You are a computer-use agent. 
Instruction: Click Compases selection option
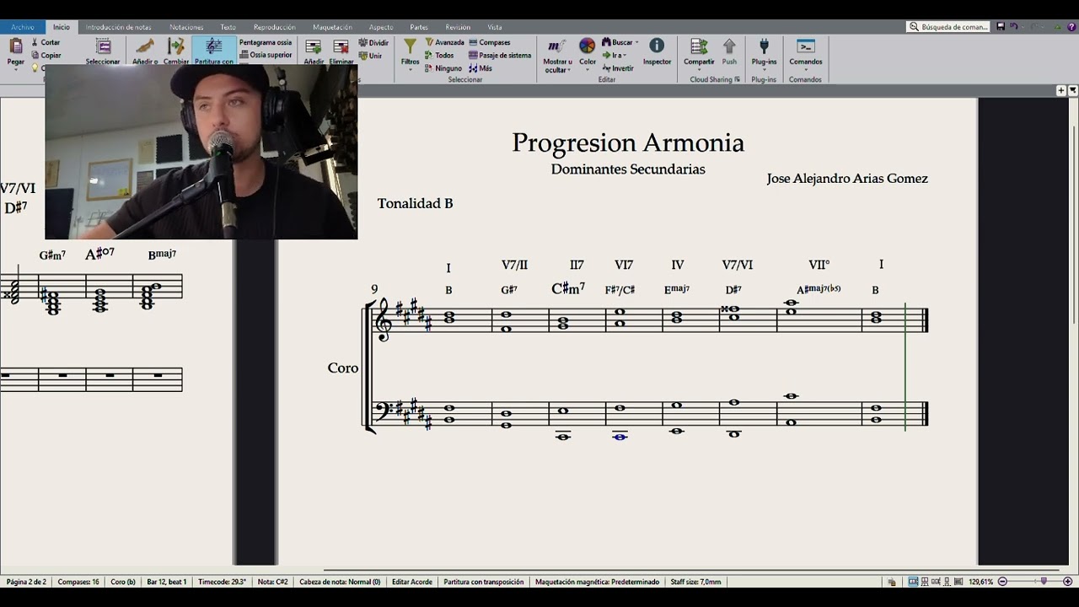(x=490, y=42)
